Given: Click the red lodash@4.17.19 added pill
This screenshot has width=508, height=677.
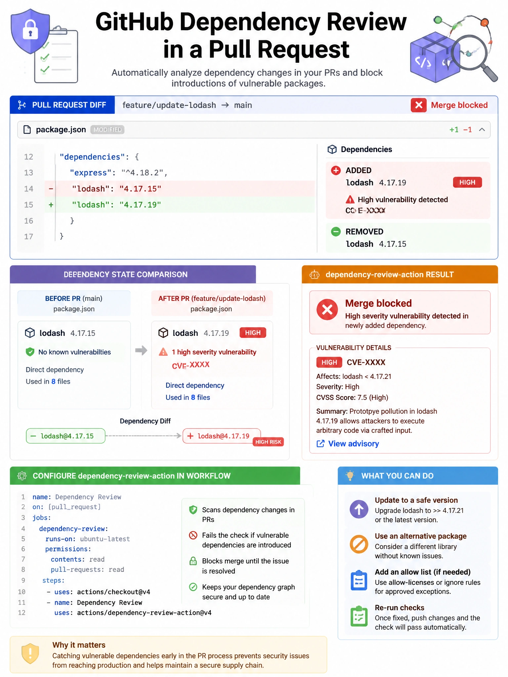Looking at the screenshot, I should [222, 436].
